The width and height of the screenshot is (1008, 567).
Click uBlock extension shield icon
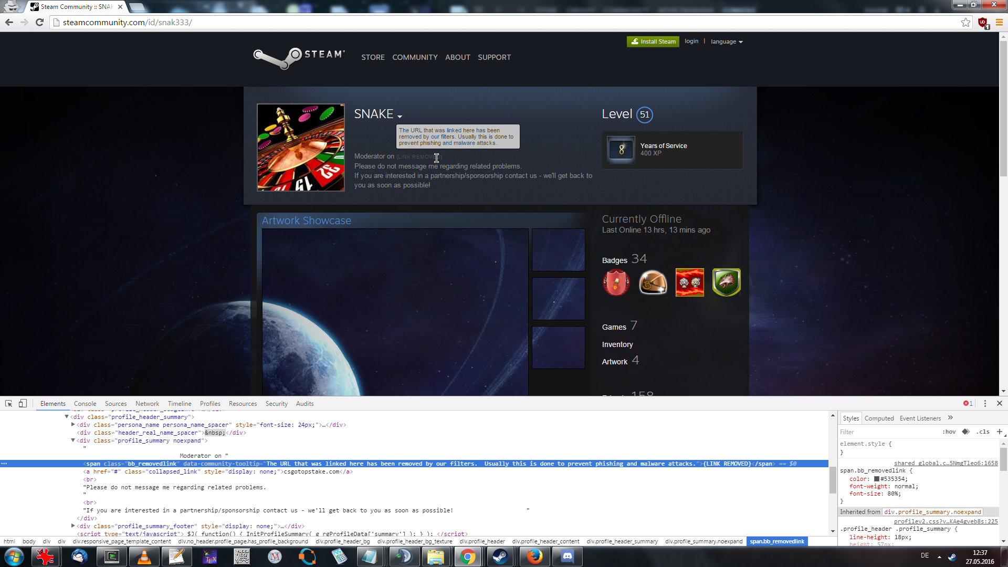pos(983,23)
